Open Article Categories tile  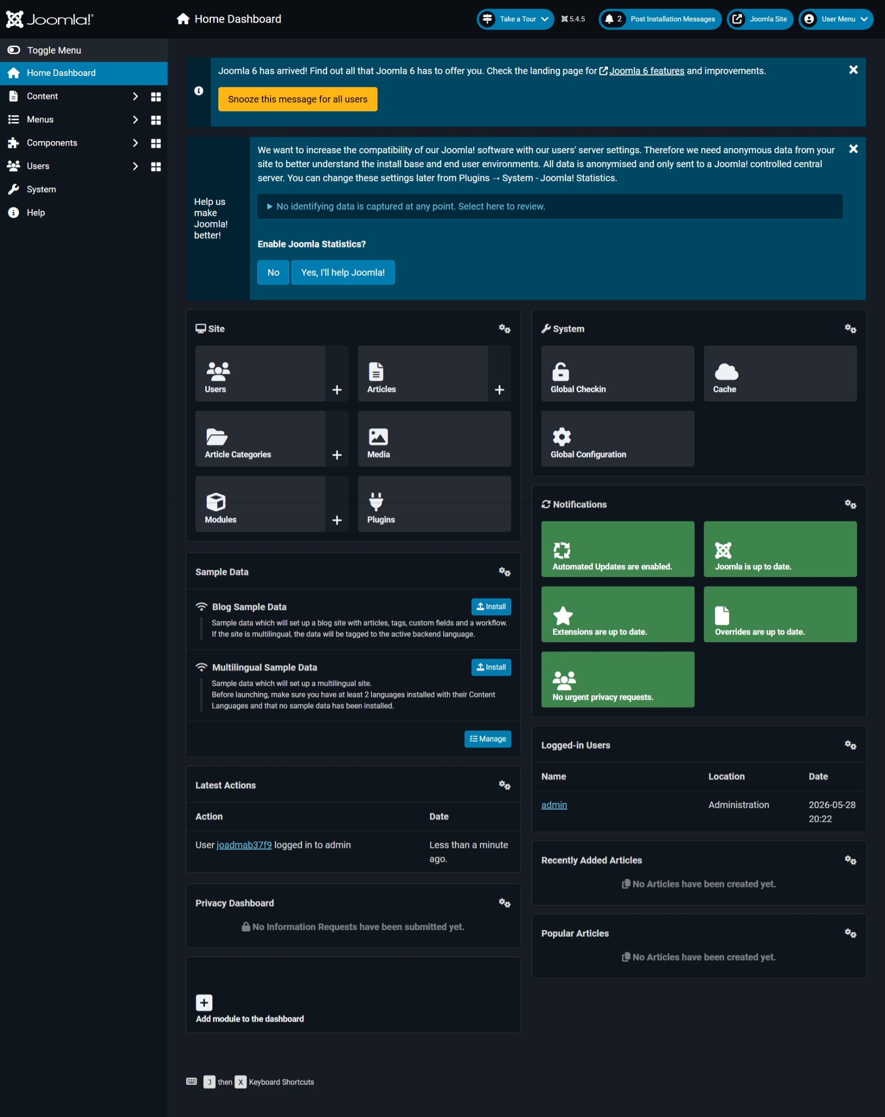[x=260, y=439]
